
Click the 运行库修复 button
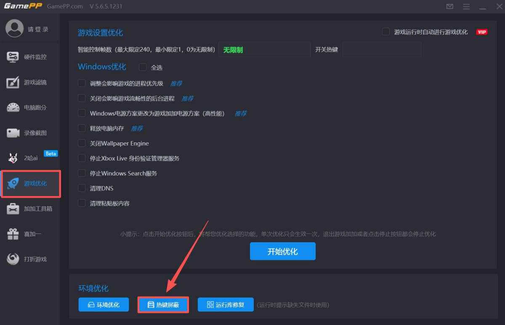click(226, 305)
